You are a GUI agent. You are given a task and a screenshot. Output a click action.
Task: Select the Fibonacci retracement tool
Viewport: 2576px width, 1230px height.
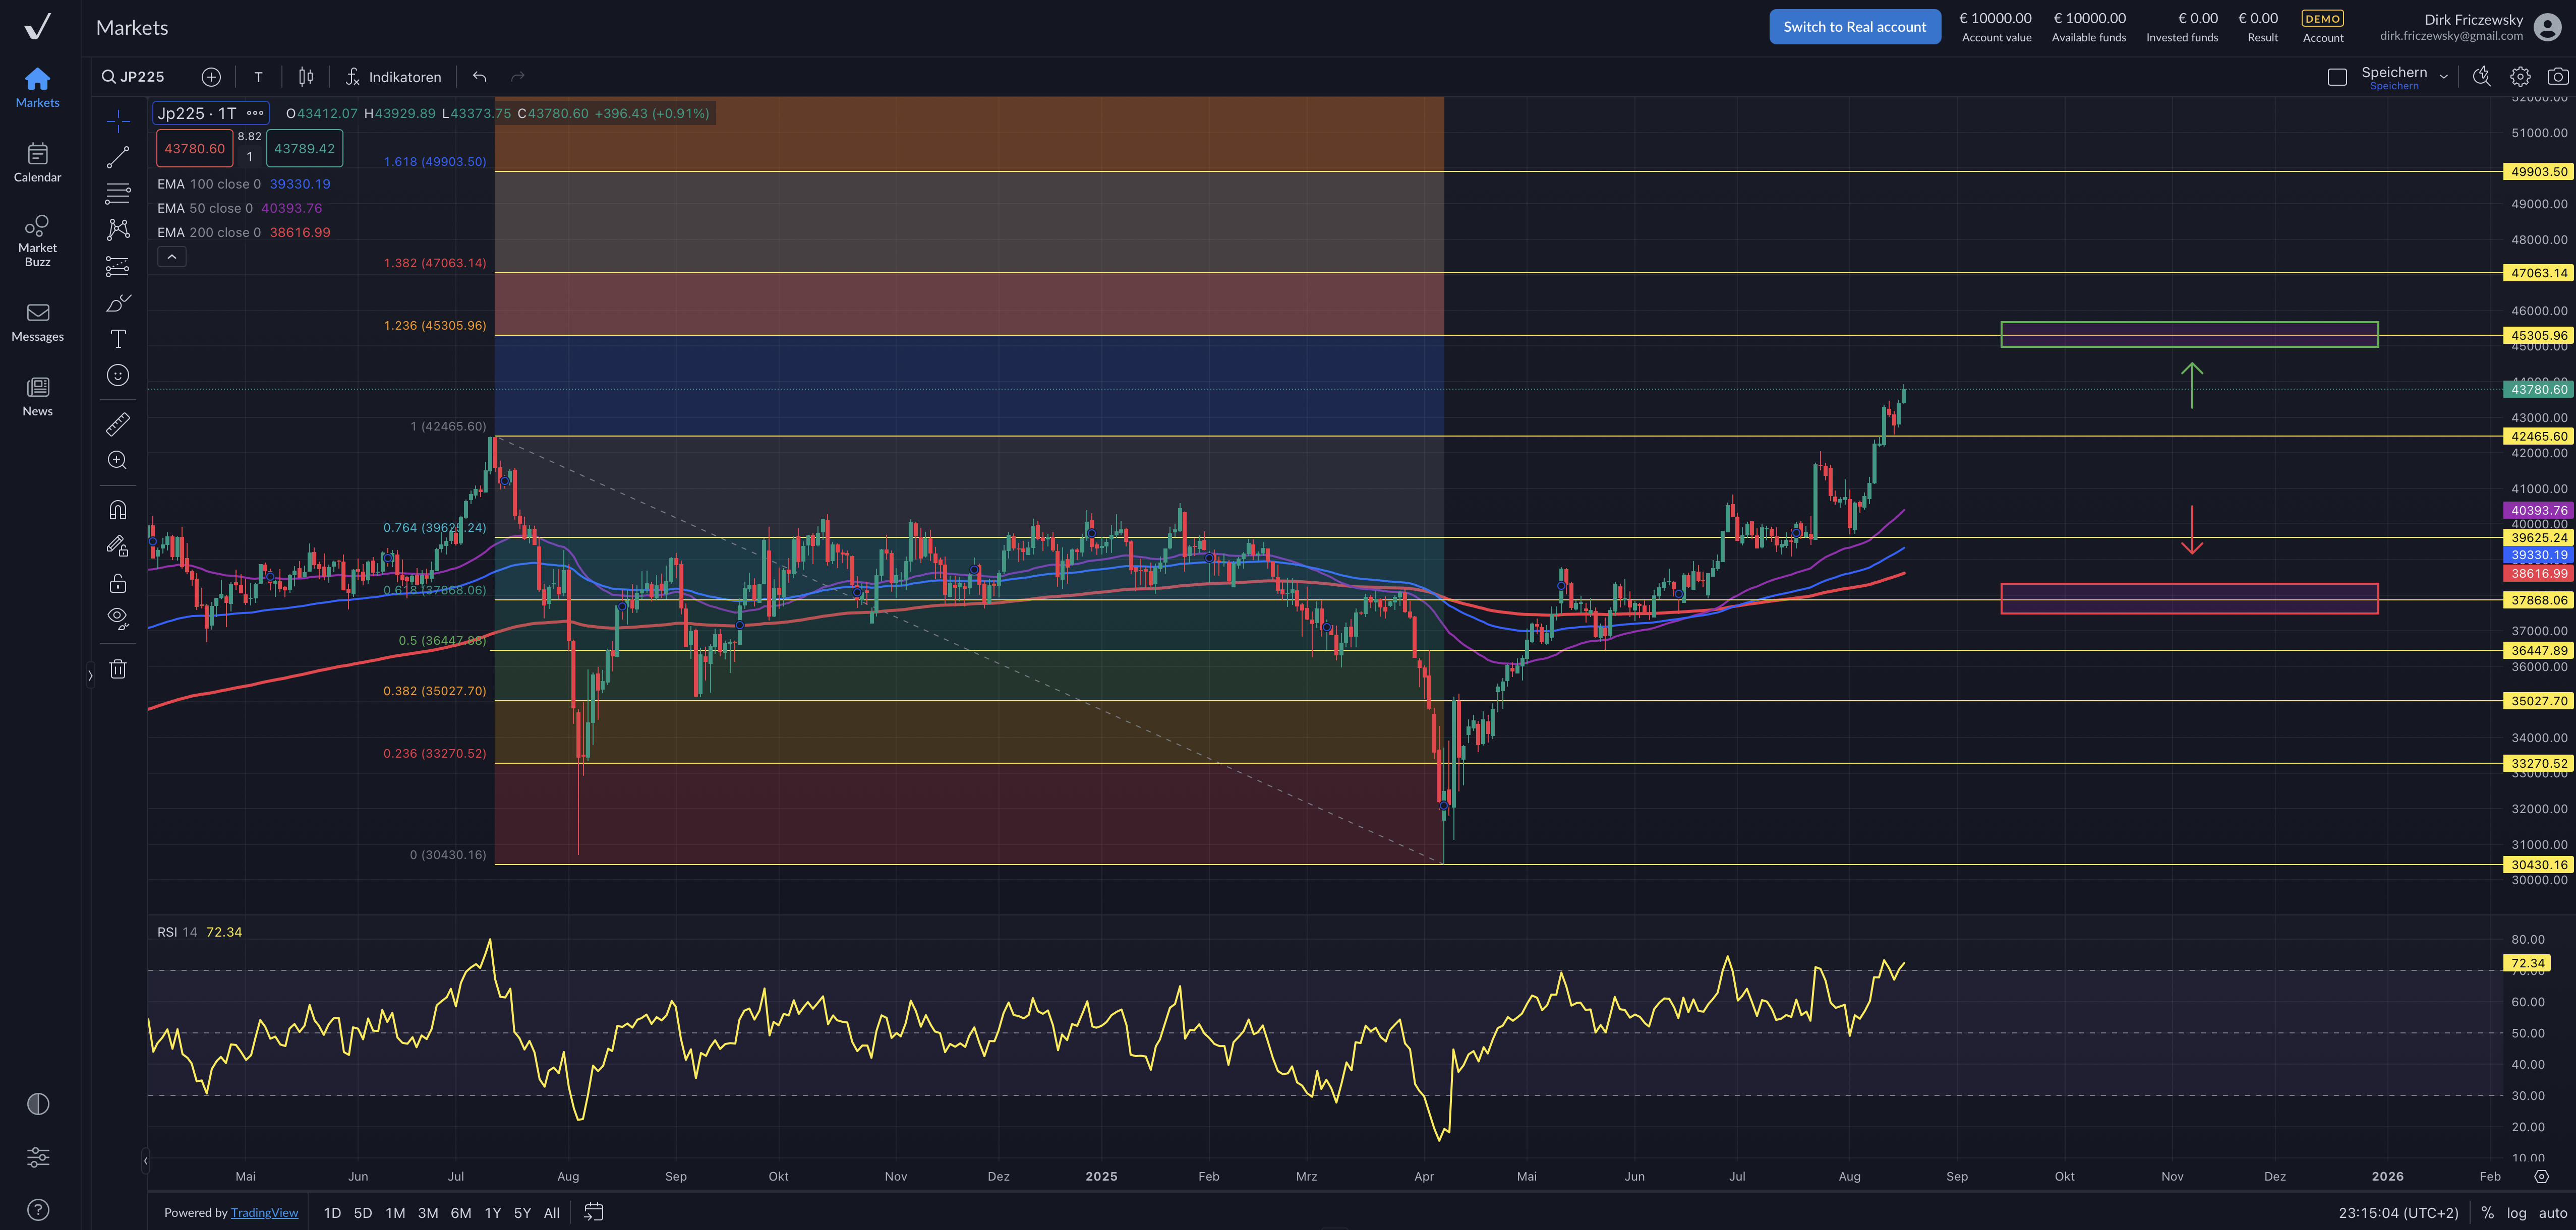coord(118,193)
